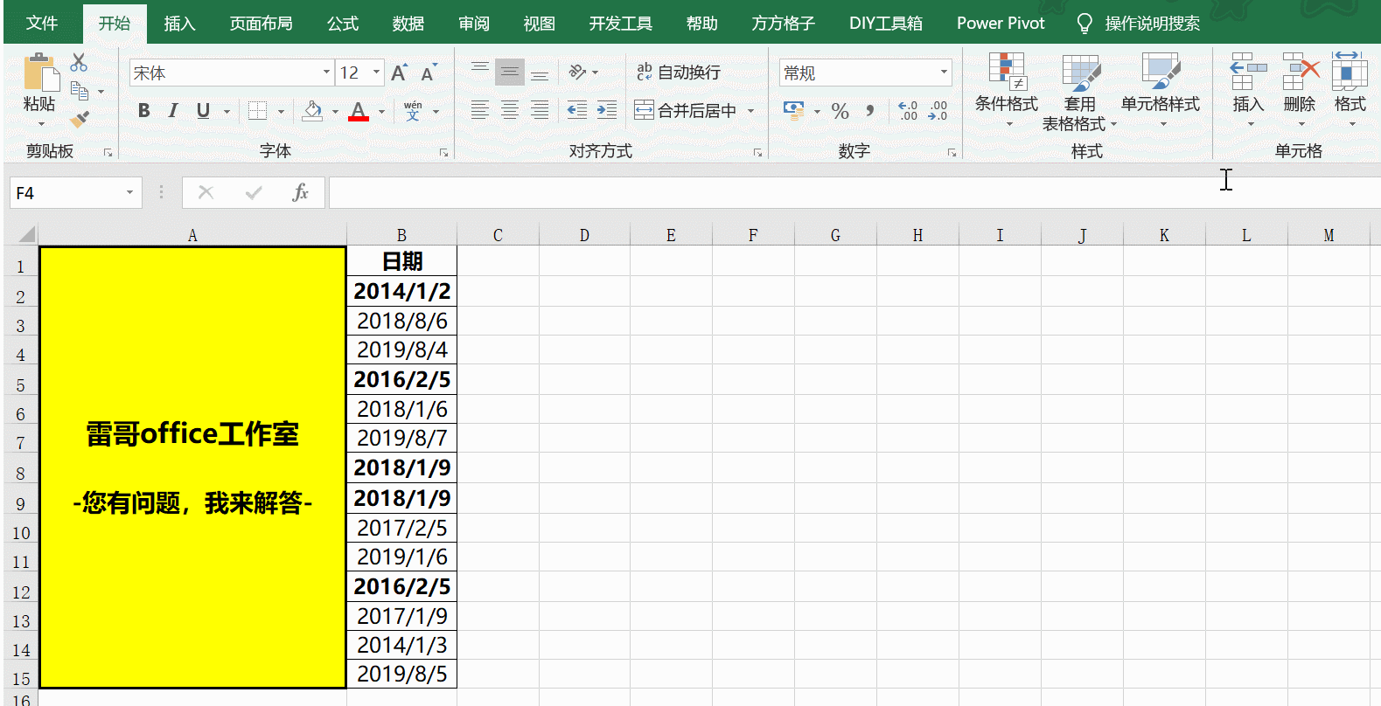Switch to the 页面布局 tab
The image size is (1381, 706).
(262, 24)
